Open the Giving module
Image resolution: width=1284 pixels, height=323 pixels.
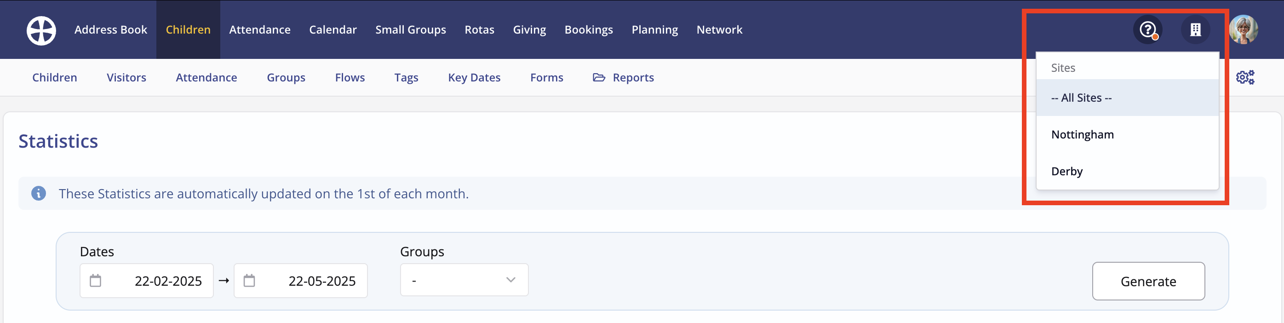pos(529,30)
